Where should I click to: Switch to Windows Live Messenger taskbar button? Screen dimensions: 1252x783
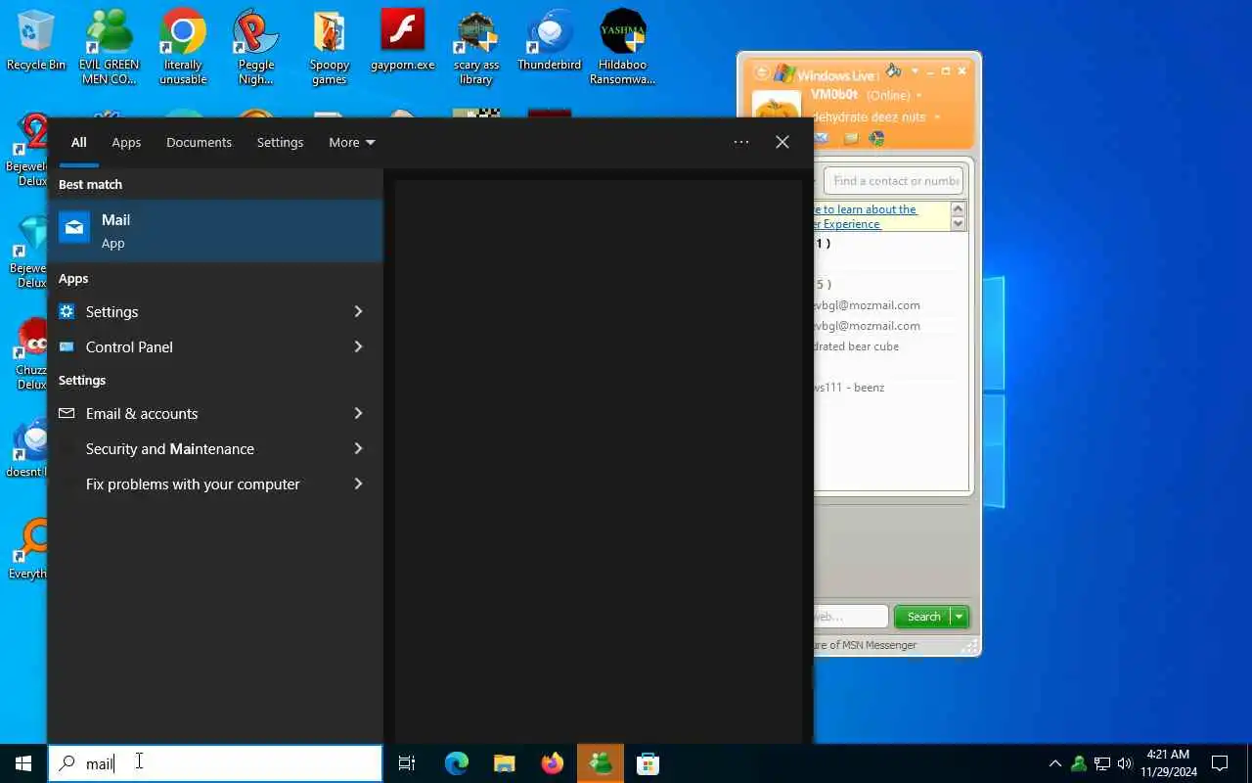[x=601, y=763]
